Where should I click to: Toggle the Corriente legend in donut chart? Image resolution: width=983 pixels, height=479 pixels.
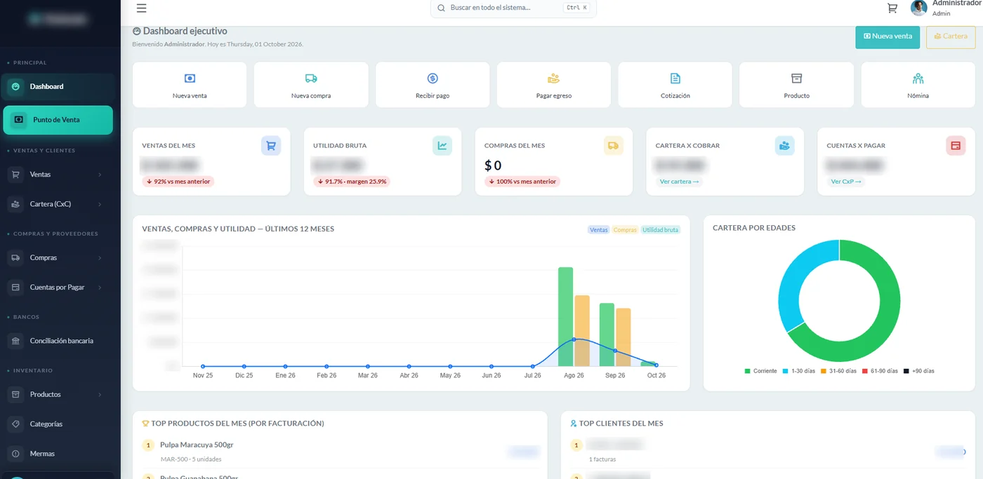click(761, 371)
